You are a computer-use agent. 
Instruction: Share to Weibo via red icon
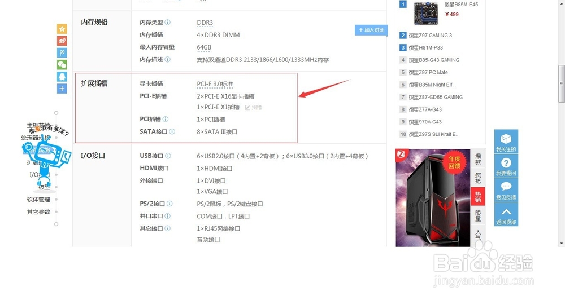(x=62, y=41)
